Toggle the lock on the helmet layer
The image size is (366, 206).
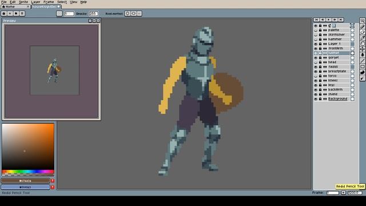point(320,53)
